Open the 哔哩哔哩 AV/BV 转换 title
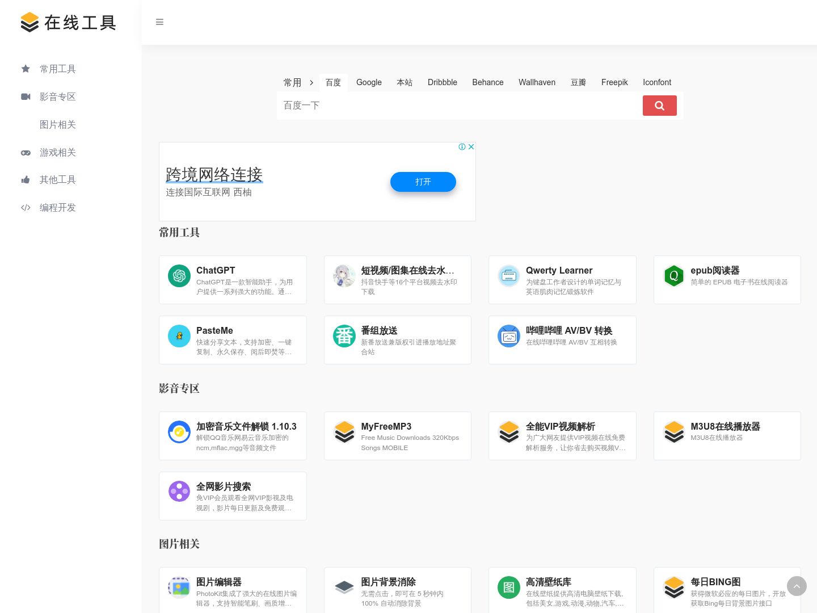 coord(569,330)
